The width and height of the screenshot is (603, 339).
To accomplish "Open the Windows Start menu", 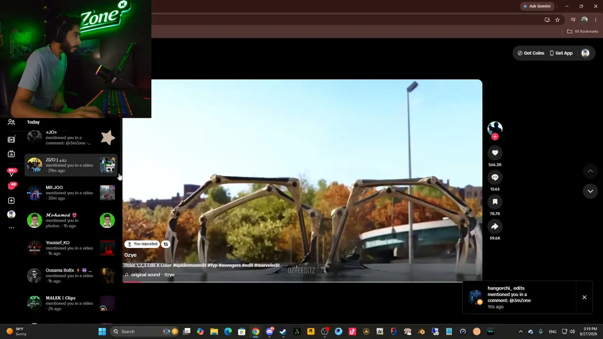I will click(102, 331).
